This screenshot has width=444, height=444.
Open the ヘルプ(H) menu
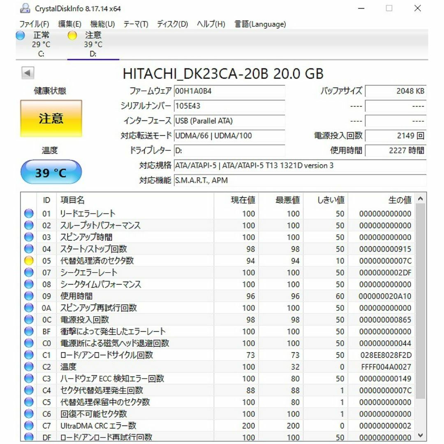(211, 24)
